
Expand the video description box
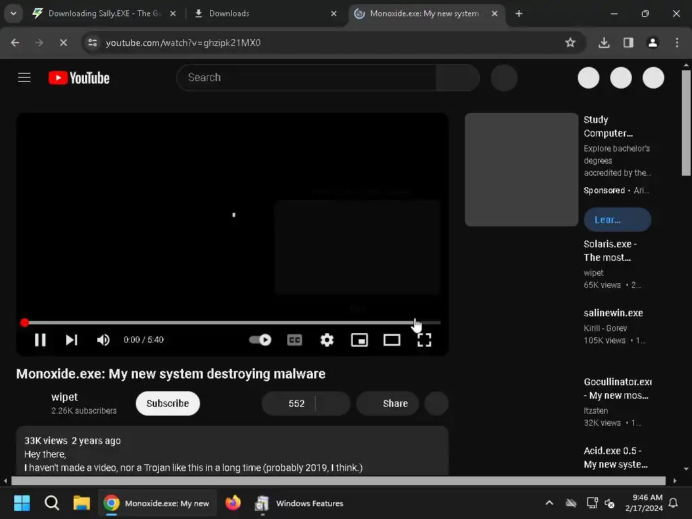[232, 451]
